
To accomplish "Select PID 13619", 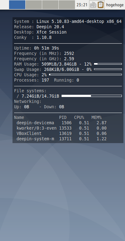I will (x=65, y=133).
